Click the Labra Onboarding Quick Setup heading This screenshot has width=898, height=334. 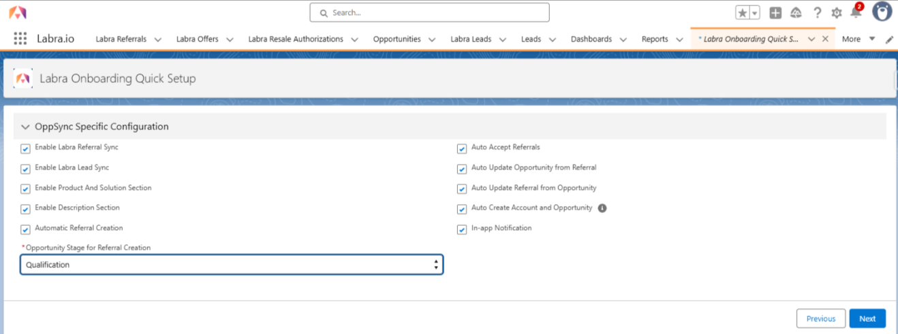(118, 79)
